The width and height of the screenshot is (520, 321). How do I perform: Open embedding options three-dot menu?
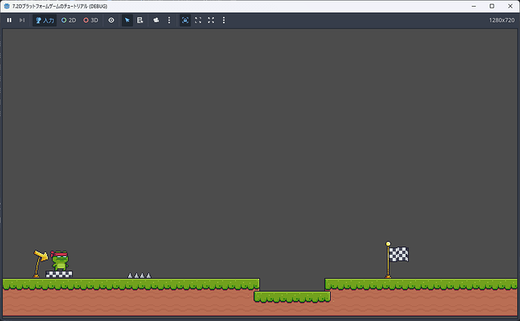224,20
